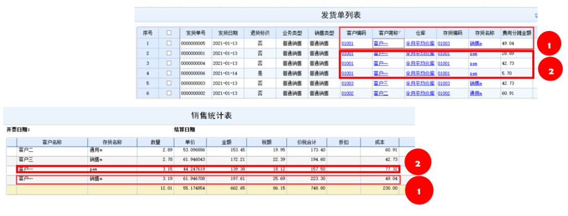Click the 仓库 column header

pos(420,33)
